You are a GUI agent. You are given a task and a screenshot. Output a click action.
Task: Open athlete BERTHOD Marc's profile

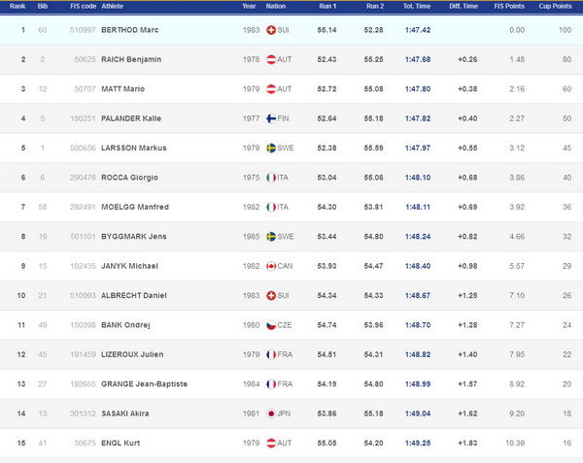pyautogui.click(x=130, y=30)
